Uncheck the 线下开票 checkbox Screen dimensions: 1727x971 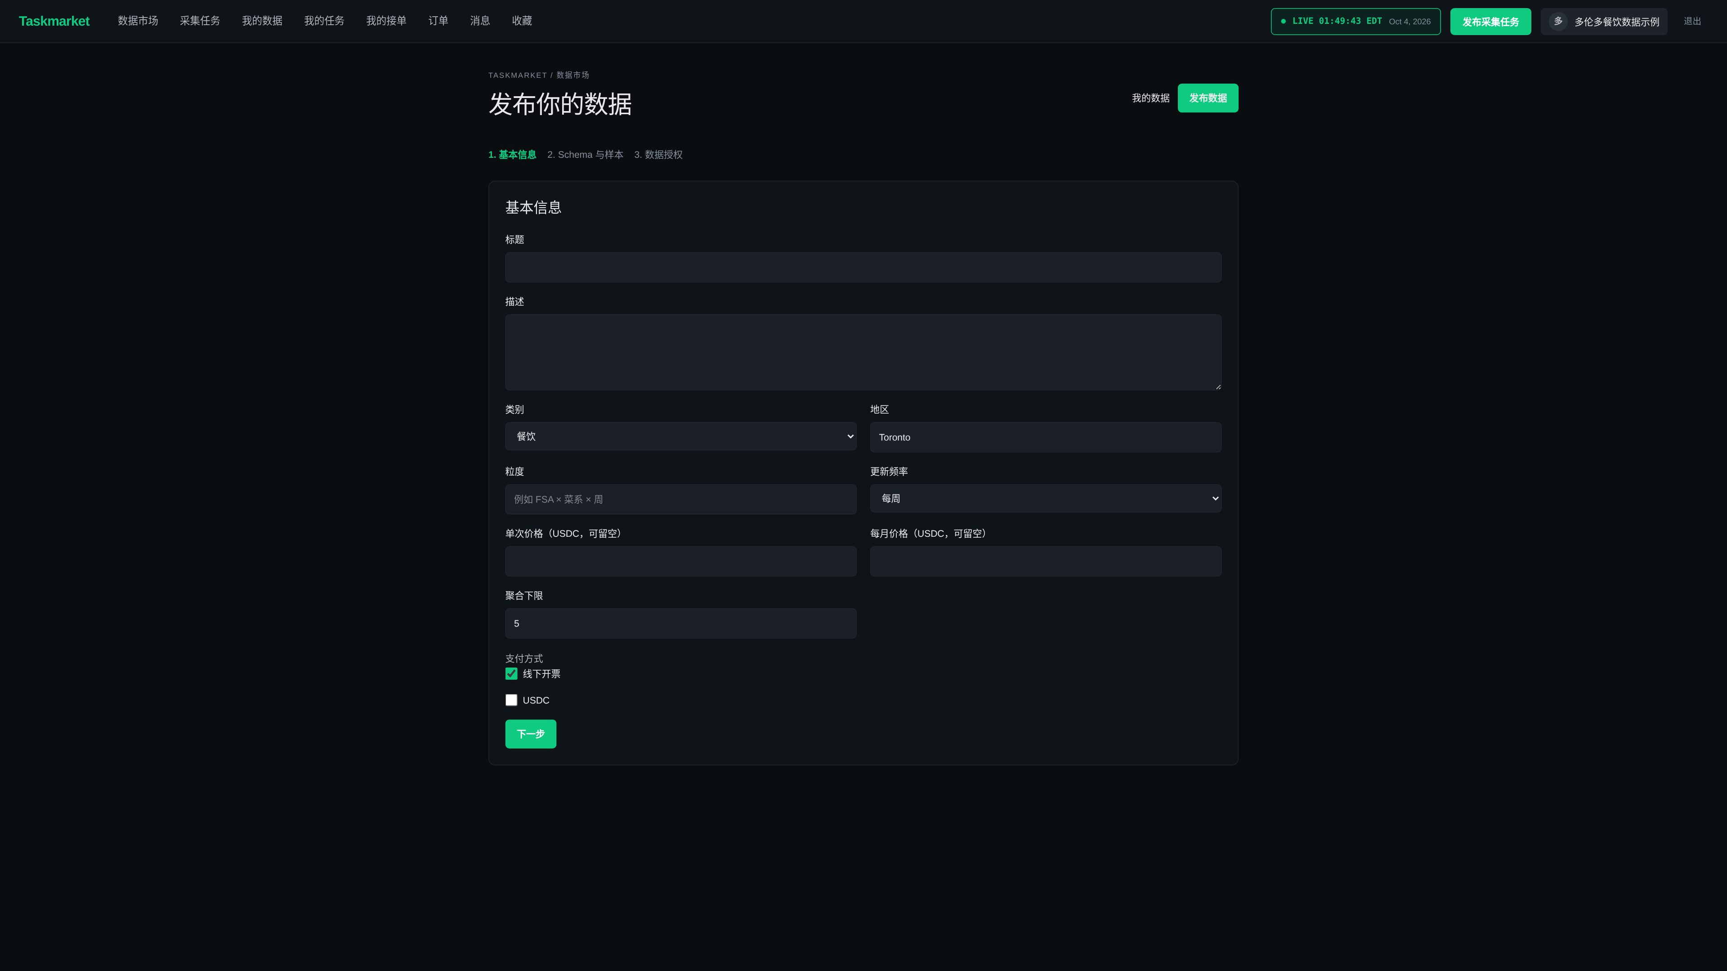tap(511, 673)
